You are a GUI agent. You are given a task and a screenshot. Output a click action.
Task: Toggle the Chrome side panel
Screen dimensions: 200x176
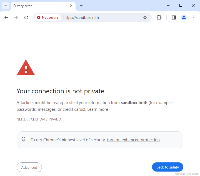[174, 17]
